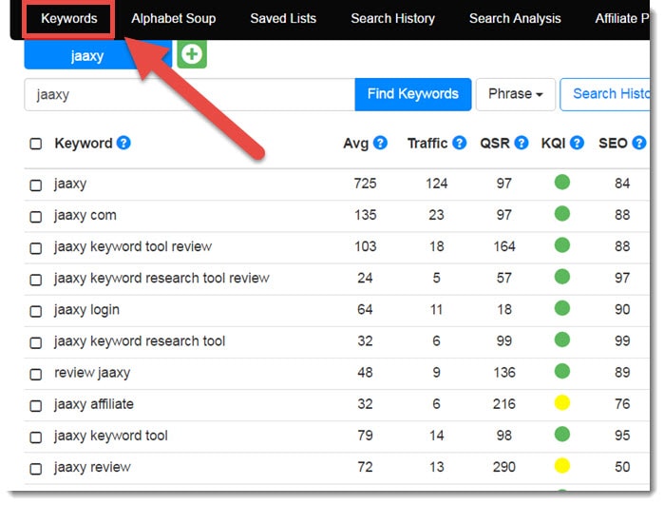Click green KQI dot for jaaxy keyword research tool review
The image size is (664, 505).
(x=562, y=277)
